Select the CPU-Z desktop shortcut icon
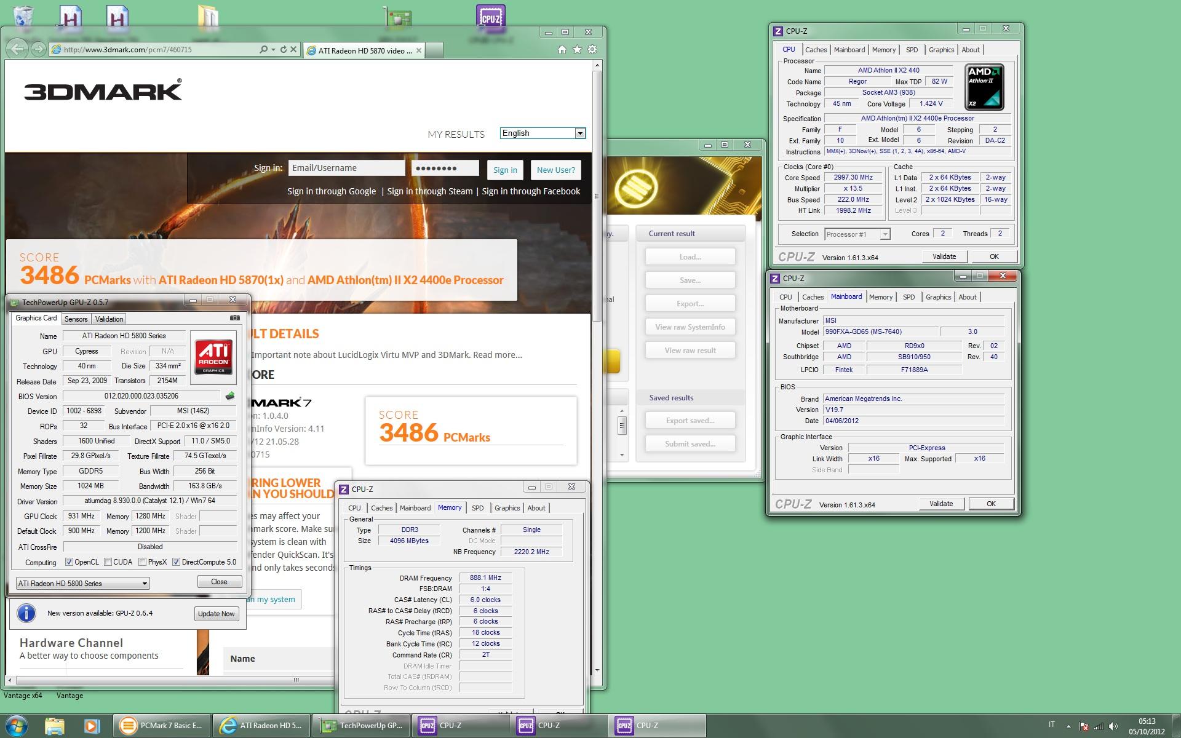This screenshot has width=1181, height=738. (490, 18)
